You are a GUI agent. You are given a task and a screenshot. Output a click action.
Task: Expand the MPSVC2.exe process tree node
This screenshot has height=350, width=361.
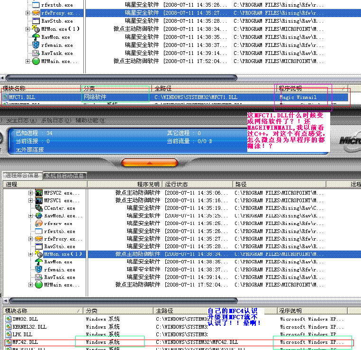pyautogui.click(x=30, y=193)
